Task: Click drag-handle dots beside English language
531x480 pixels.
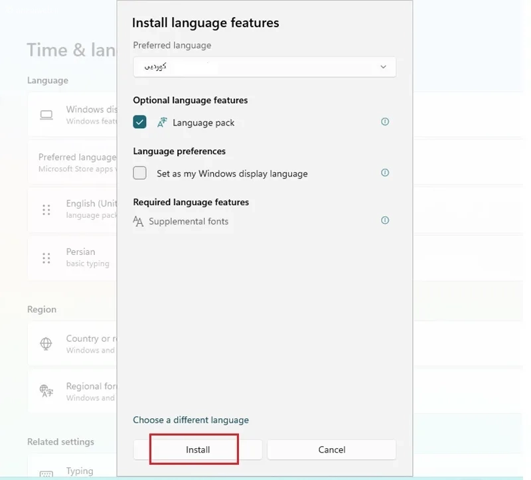Action: (x=46, y=210)
